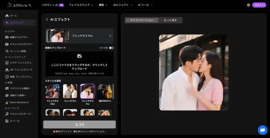Viewport: 270px width, 138px height.
Task: Open the AI ツール top dropdown
Action: point(145,5)
